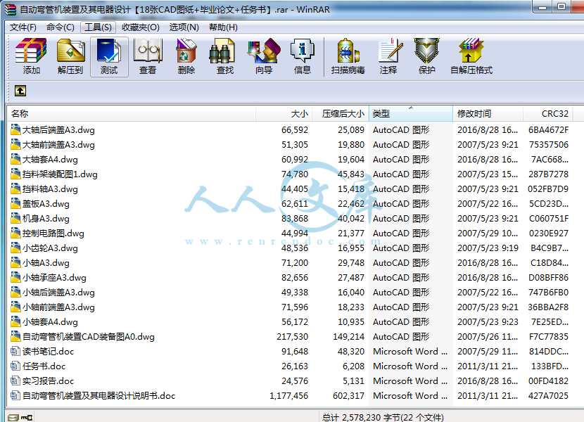Select file icon of 机身A3.dwg
The width and height of the screenshot is (584, 422).
click(15, 218)
